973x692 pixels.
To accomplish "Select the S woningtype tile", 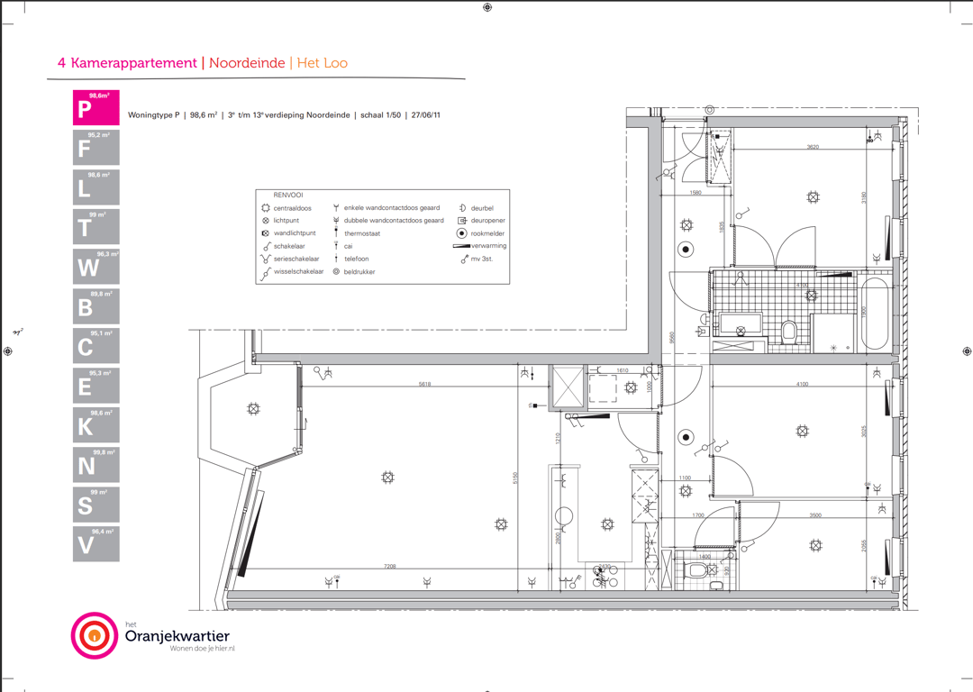I will click(x=96, y=505).
